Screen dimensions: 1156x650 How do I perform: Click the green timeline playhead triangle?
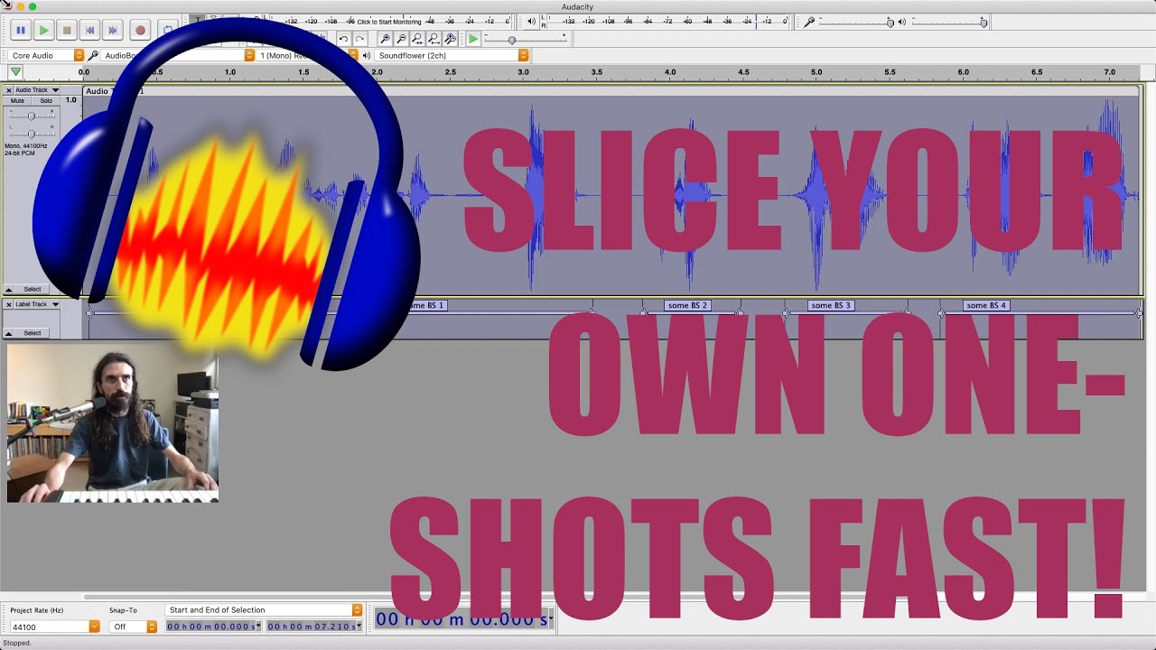click(x=15, y=72)
